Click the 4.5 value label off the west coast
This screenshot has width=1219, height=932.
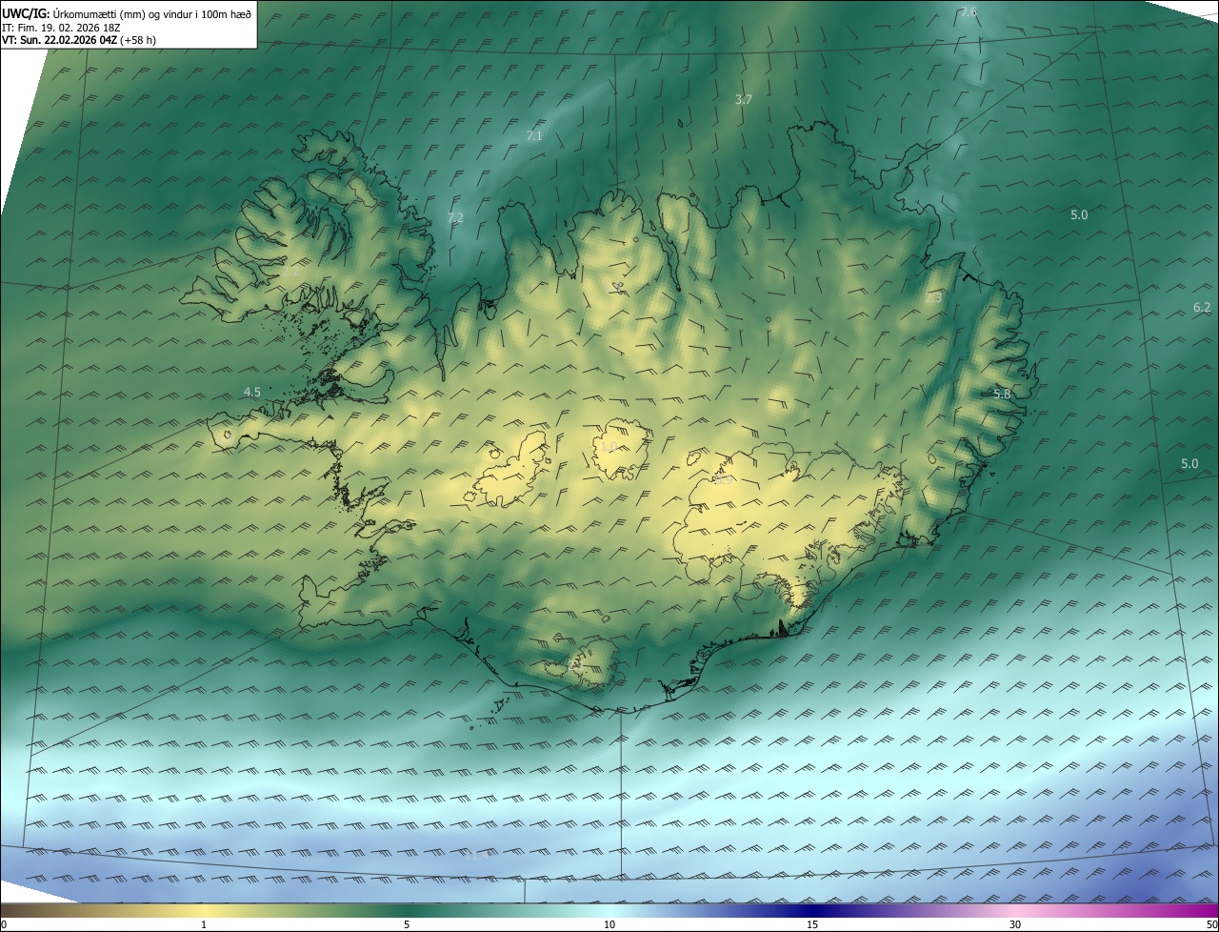(x=252, y=392)
